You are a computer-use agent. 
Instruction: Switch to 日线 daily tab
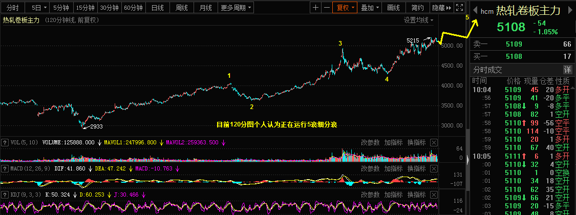click(x=158, y=7)
